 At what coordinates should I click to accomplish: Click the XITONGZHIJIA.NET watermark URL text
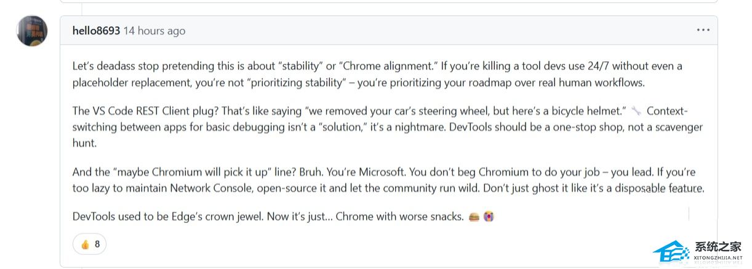coord(718,259)
